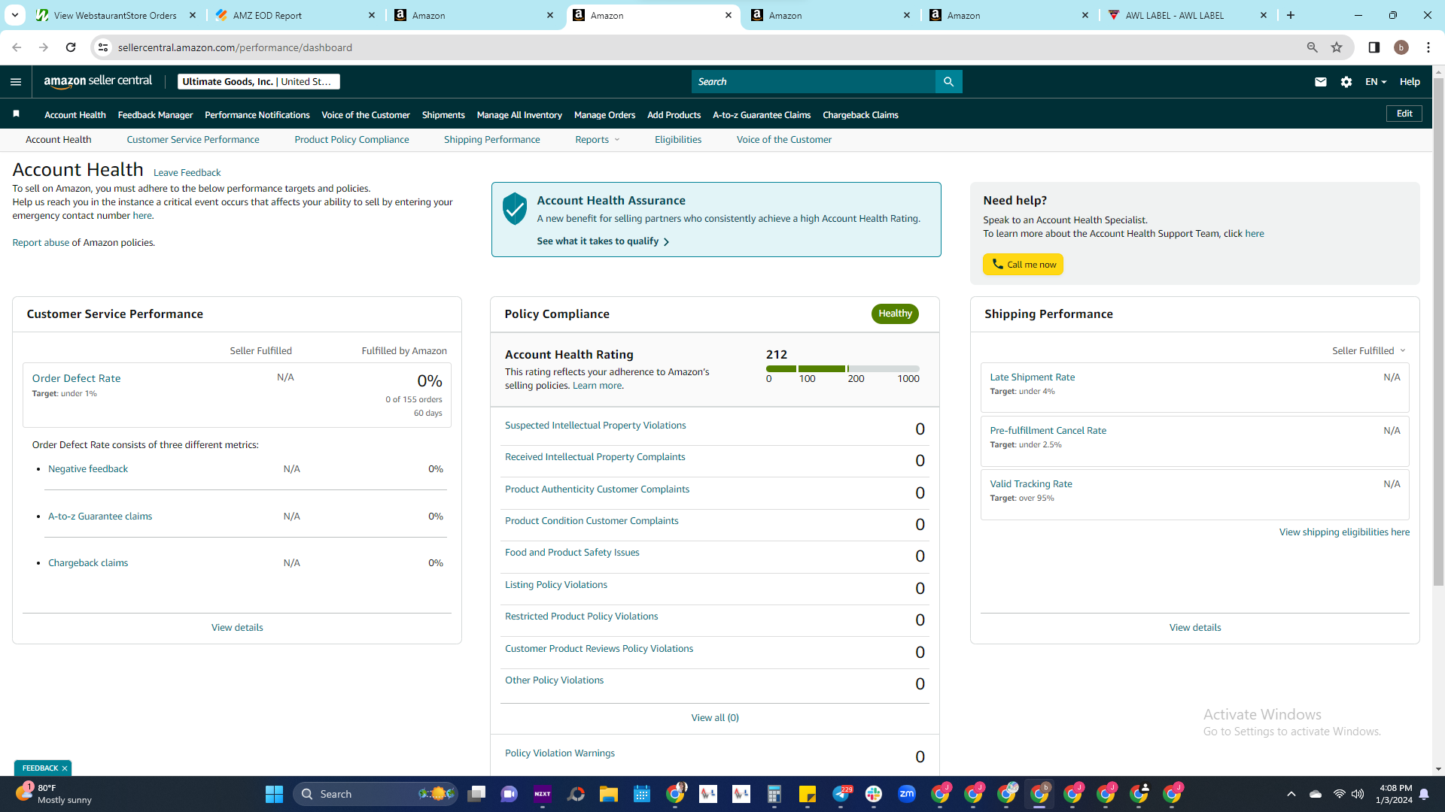Image resolution: width=1445 pixels, height=812 pixels.
Task: Open File Explorer from the taskbar
Action: pos(609,794)
